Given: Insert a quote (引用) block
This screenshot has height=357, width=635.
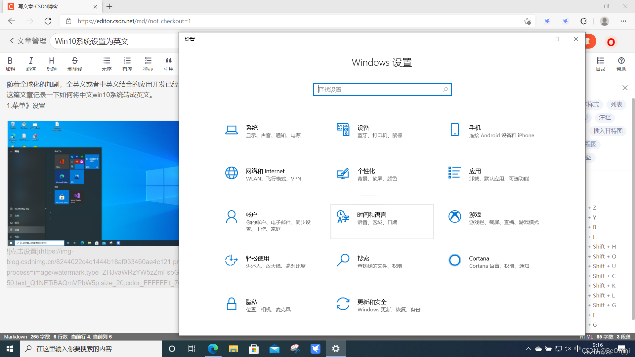Looking at the screenshot, I should point(168,64).
